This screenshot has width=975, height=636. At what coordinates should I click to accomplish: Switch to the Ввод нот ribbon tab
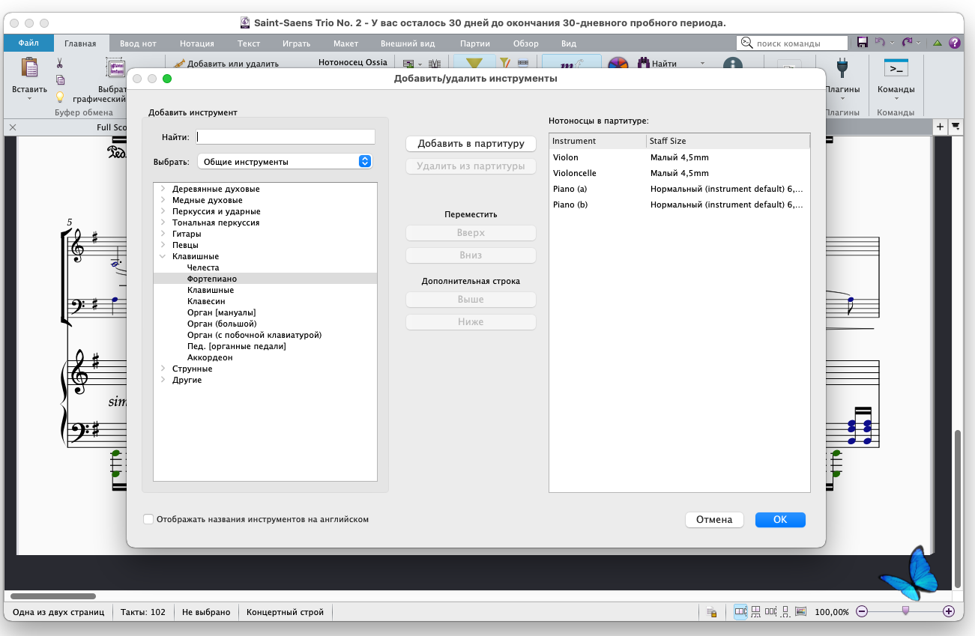tap(137, 43)
